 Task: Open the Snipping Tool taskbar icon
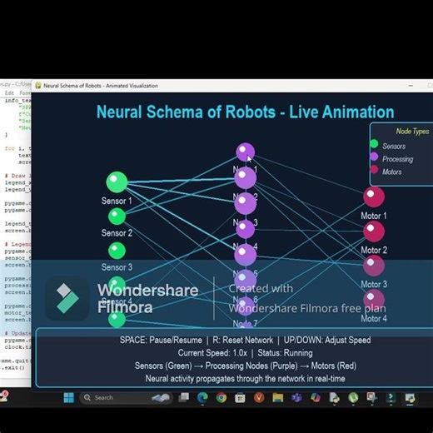click(371, 398)
